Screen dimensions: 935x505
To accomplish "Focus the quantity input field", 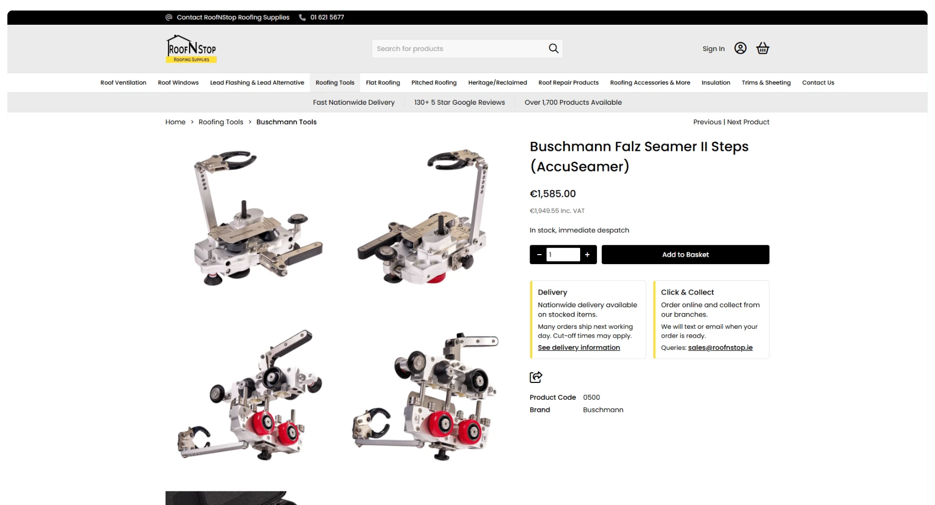I will click(563, 255).
